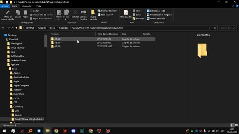Screen dimensions: 239x134
Task: Click the Editar command in Abrir group
Action: pos(137,15)
